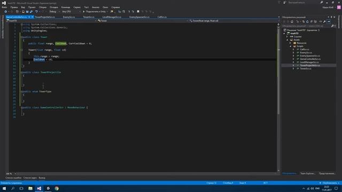Click the Quick Launch search icon

click(322, 2)
